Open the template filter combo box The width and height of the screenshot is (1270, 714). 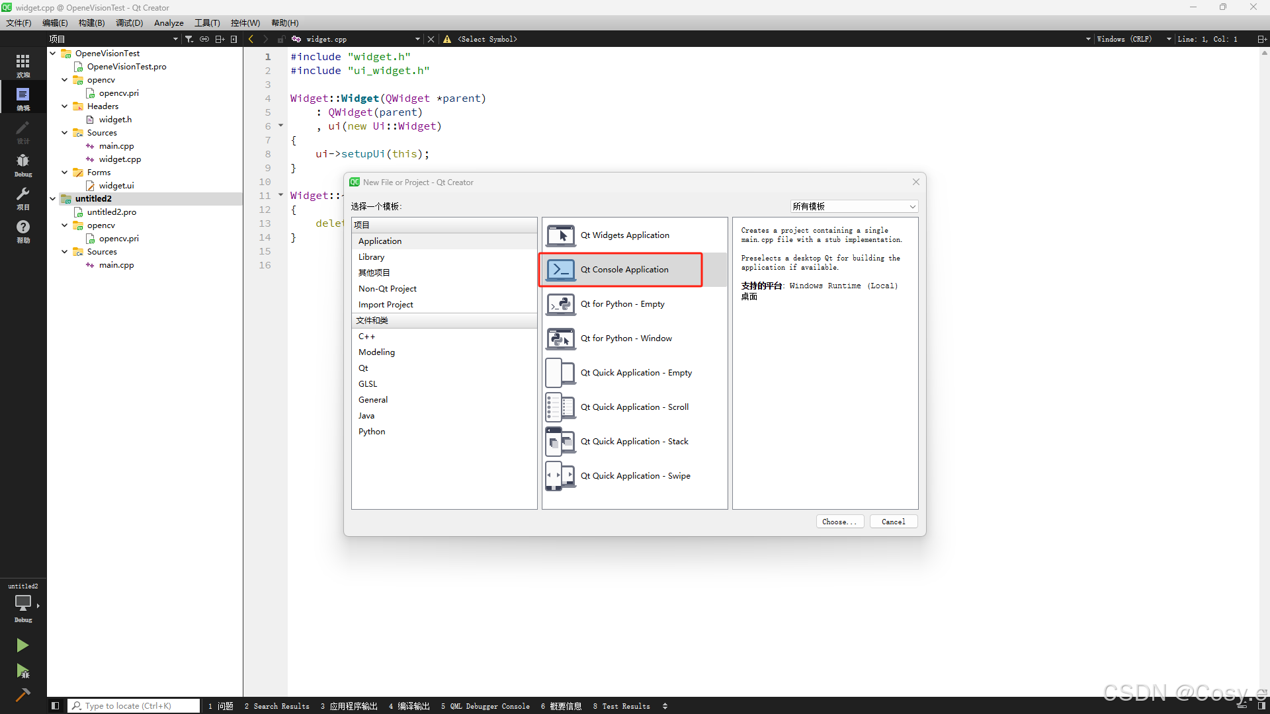pyautogui.click(x=853, y=206)
